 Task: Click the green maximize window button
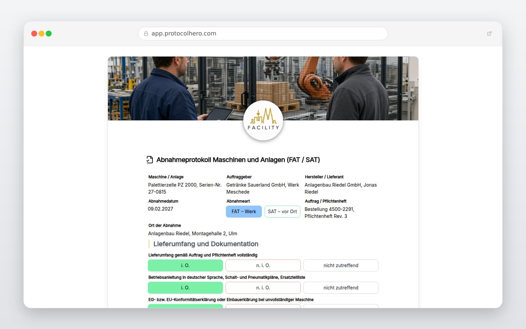pyautogui.click(x=49, y=34)
